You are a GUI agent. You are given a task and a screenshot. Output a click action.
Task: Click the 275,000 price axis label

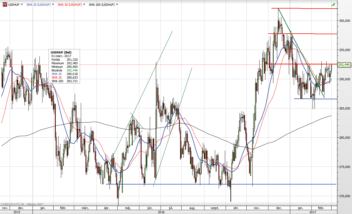(x=345, y=167)
